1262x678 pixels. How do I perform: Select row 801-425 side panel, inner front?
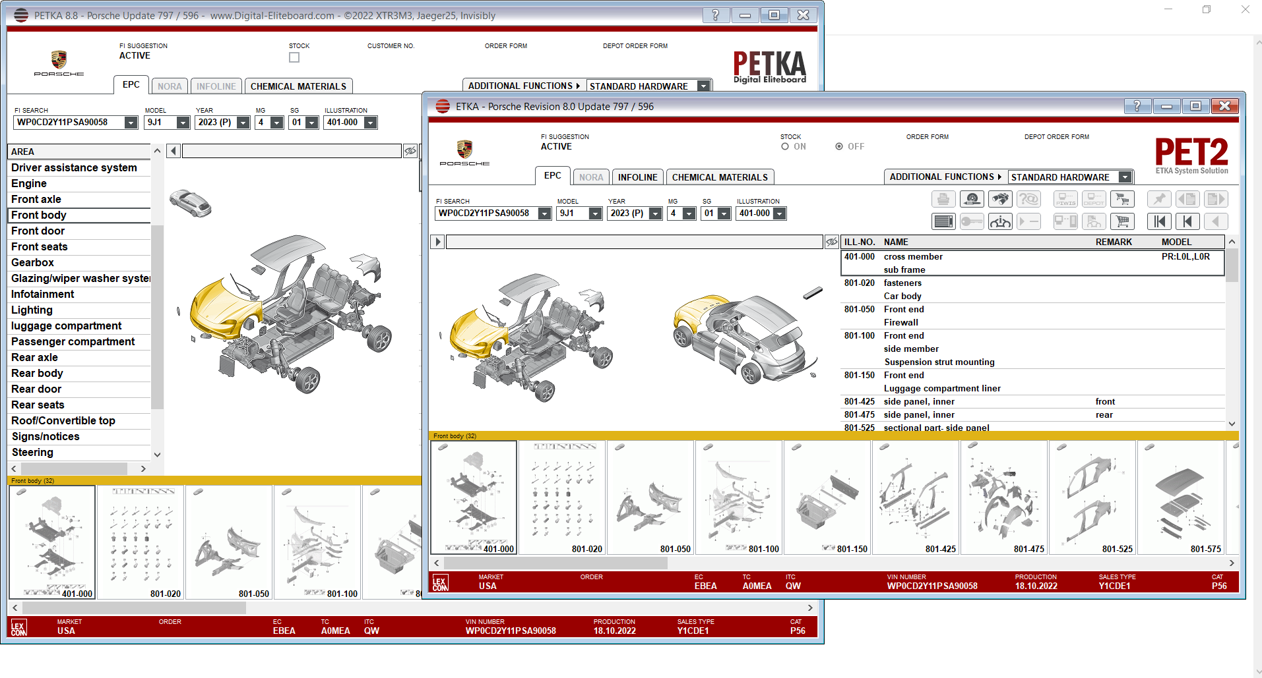pos(1032,401)
